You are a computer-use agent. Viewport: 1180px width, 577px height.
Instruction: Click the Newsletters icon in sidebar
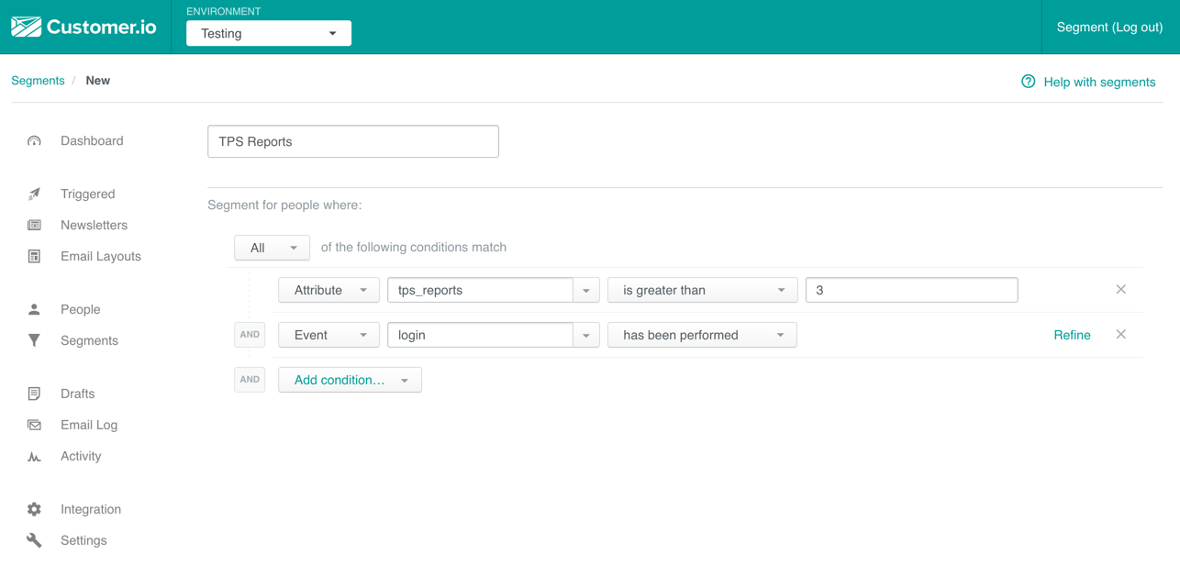(x=34, y=226)
